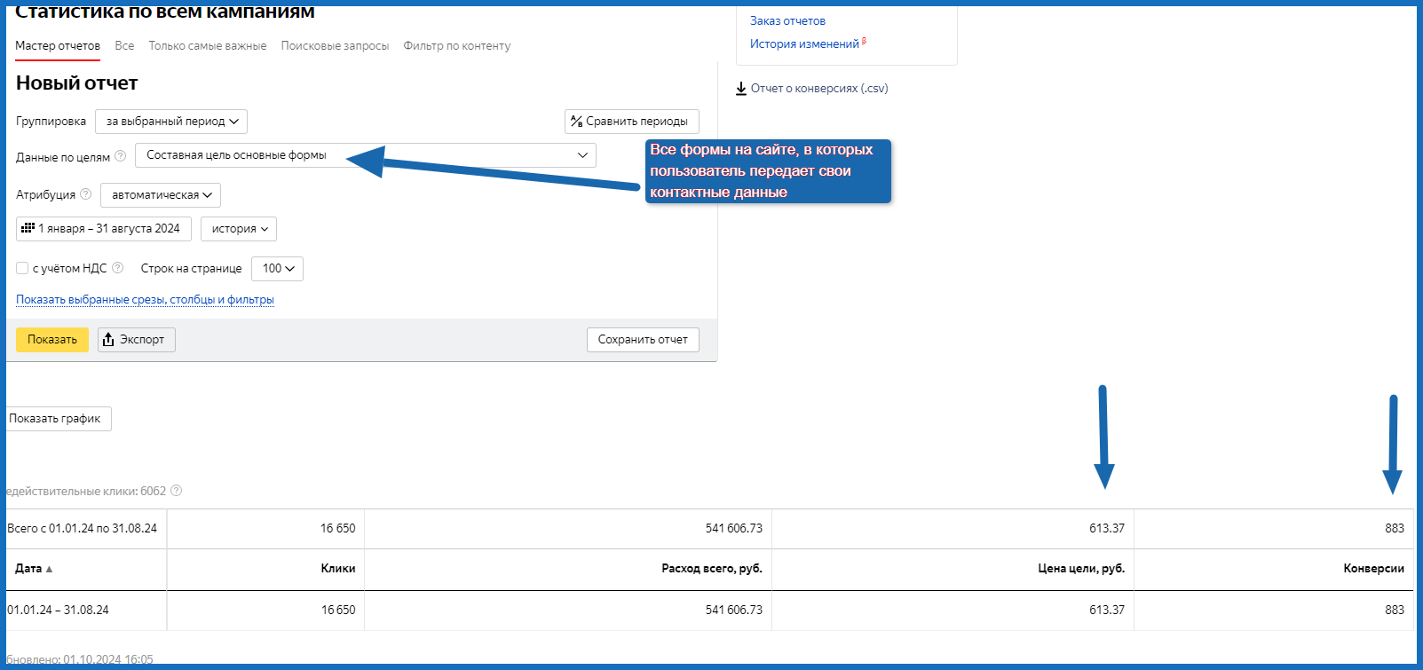
Task: Click the download icon for Отчет о конверсиях (.csv)
Action: click(x=741, y=89)
